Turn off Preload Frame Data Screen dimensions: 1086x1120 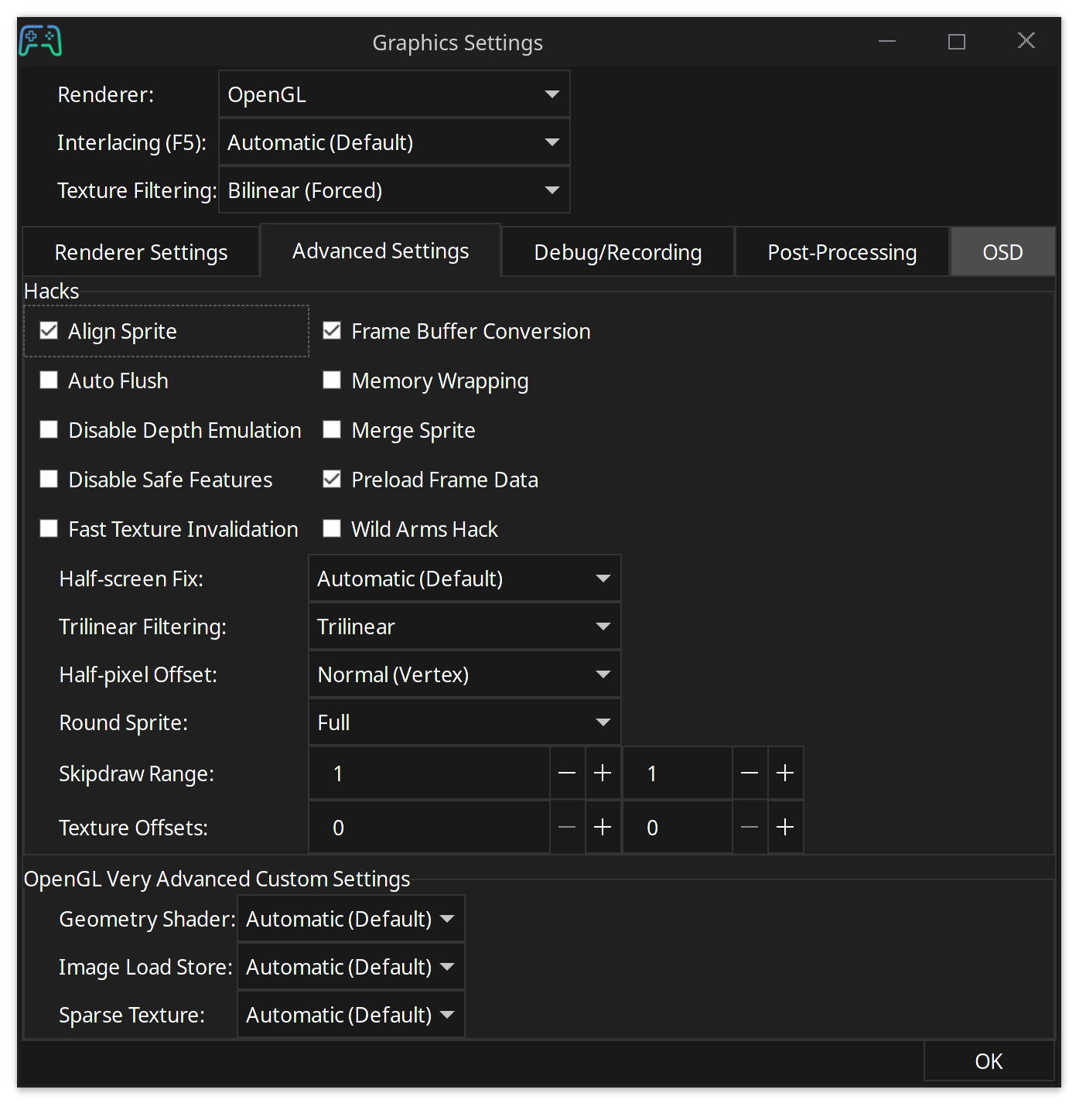(332, 479)
